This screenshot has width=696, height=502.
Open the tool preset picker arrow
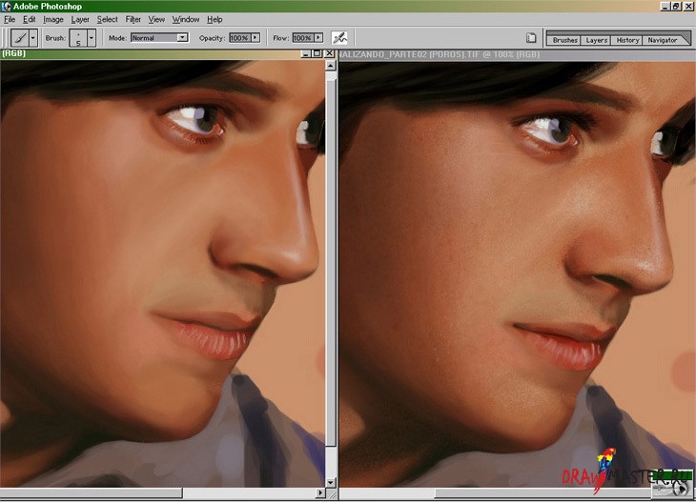(33, 38)
